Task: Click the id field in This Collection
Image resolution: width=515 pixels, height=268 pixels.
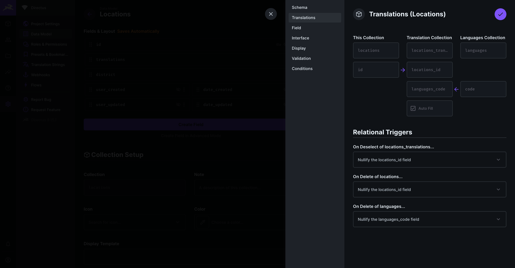Action: coord(376,70)
